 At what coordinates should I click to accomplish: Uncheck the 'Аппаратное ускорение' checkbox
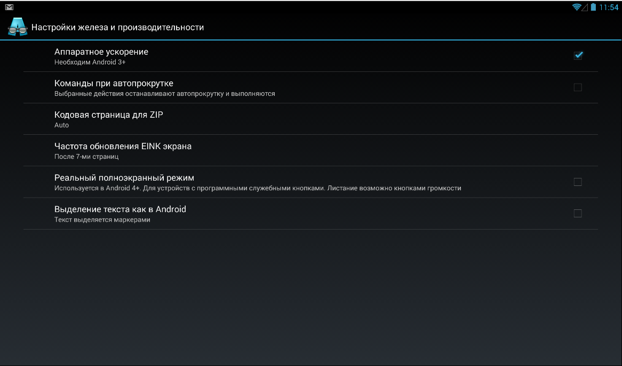[578, 55]
